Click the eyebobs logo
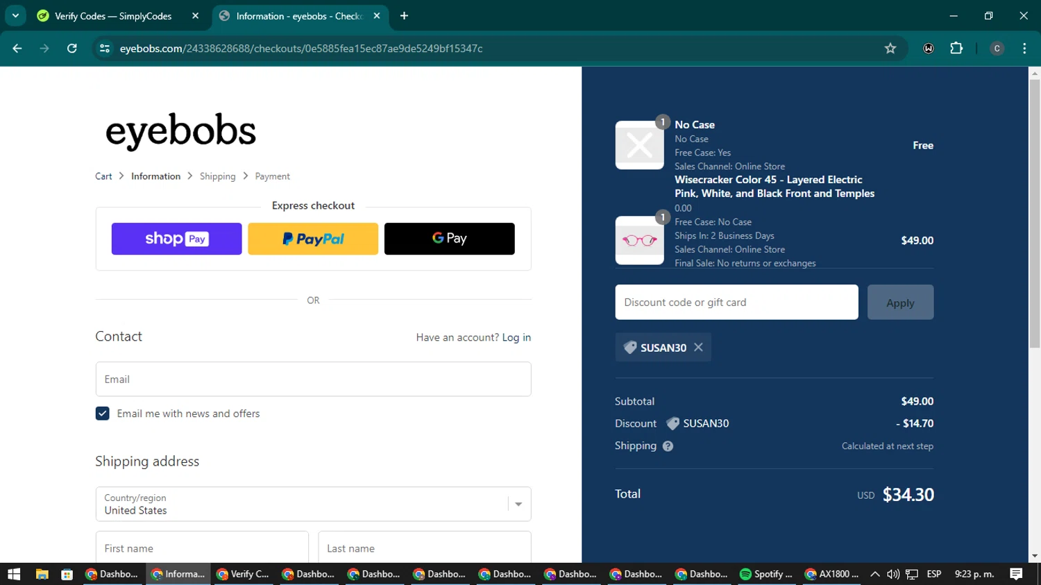This screenshot has height=585, width=1041. (x=180, y=130)
